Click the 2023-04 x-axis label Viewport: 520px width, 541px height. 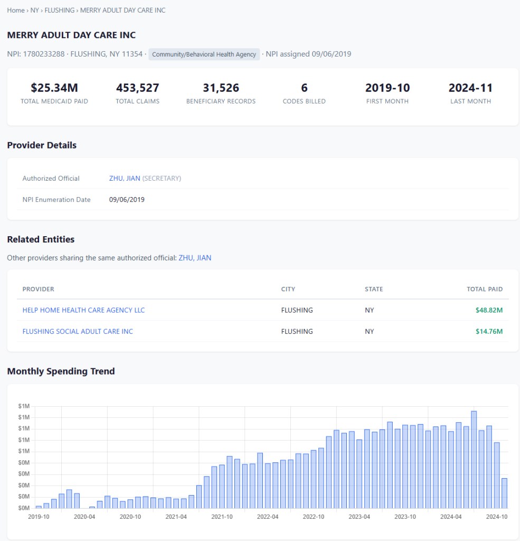(360, 517)
